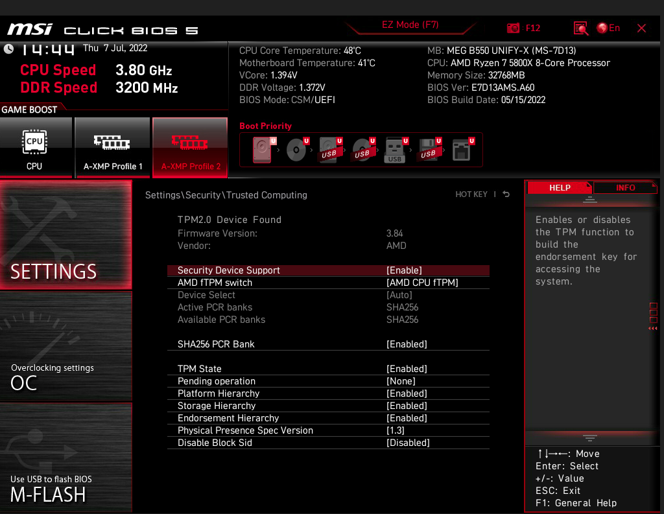The height and width of the screenshot is (514, 664).
Task: Change TPM State setting
Action: coord(328,368)
